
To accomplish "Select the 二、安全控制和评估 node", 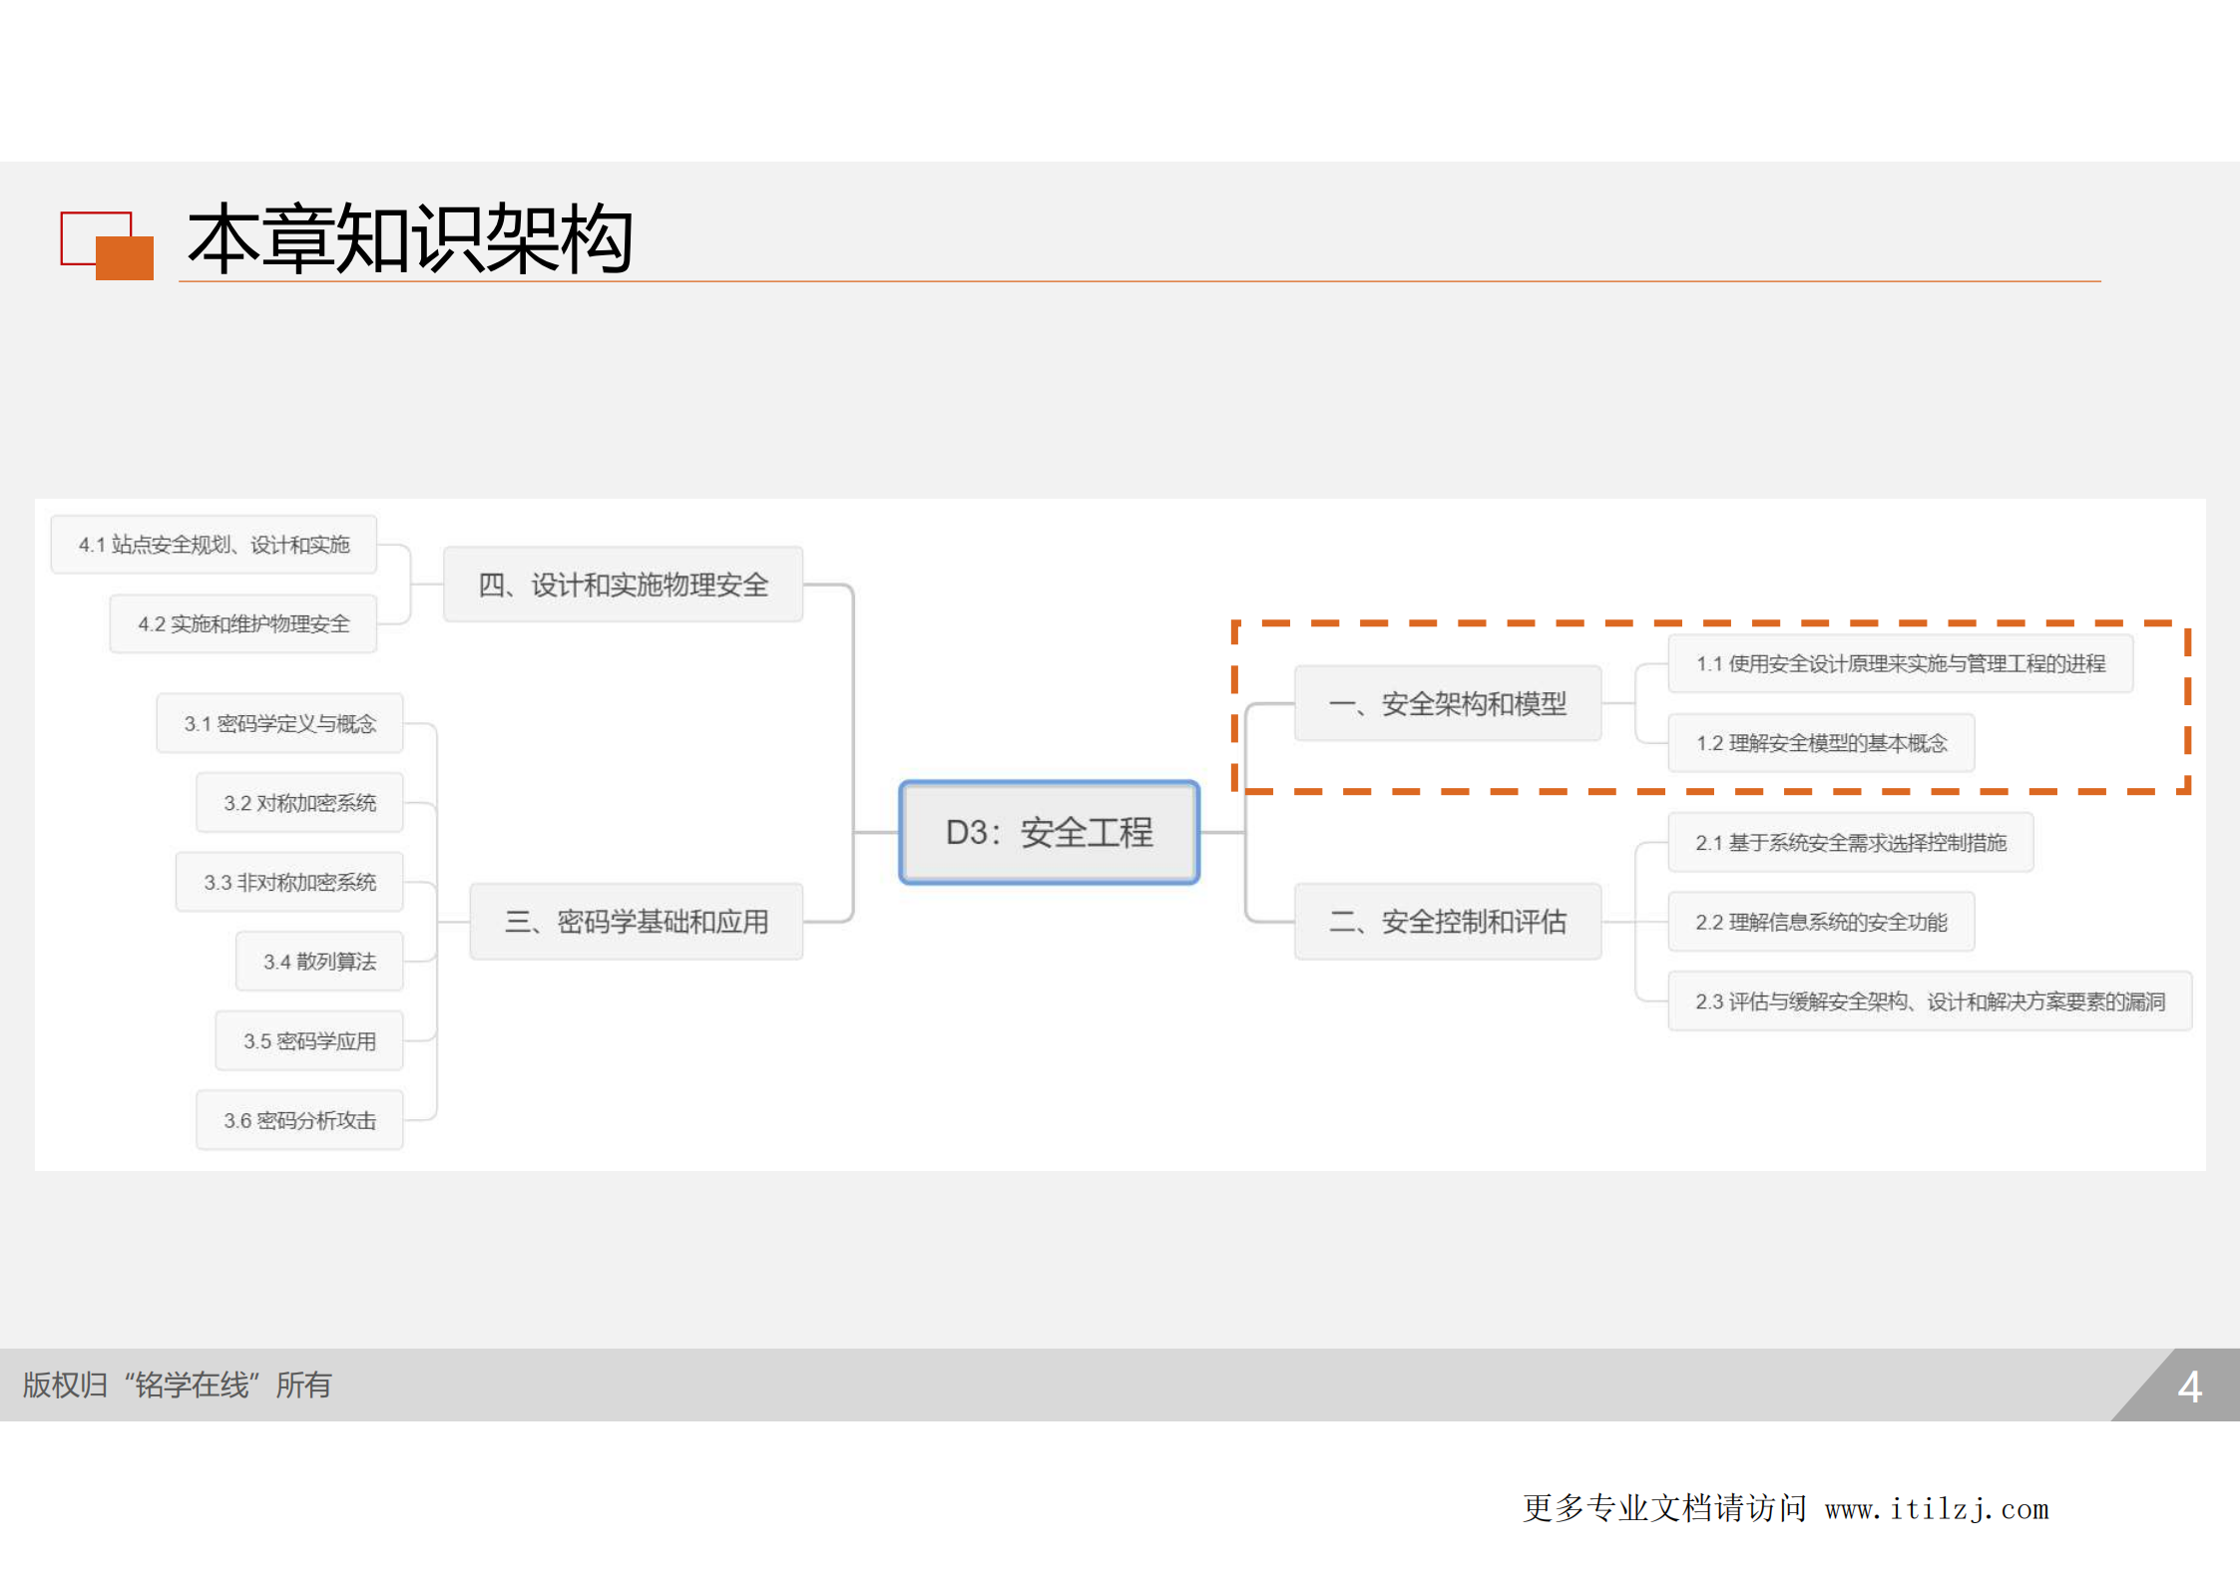I will (x=1448, y=921).
